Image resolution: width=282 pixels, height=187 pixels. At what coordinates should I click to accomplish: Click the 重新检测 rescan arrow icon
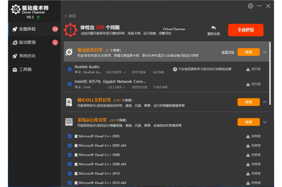(213, 28)
